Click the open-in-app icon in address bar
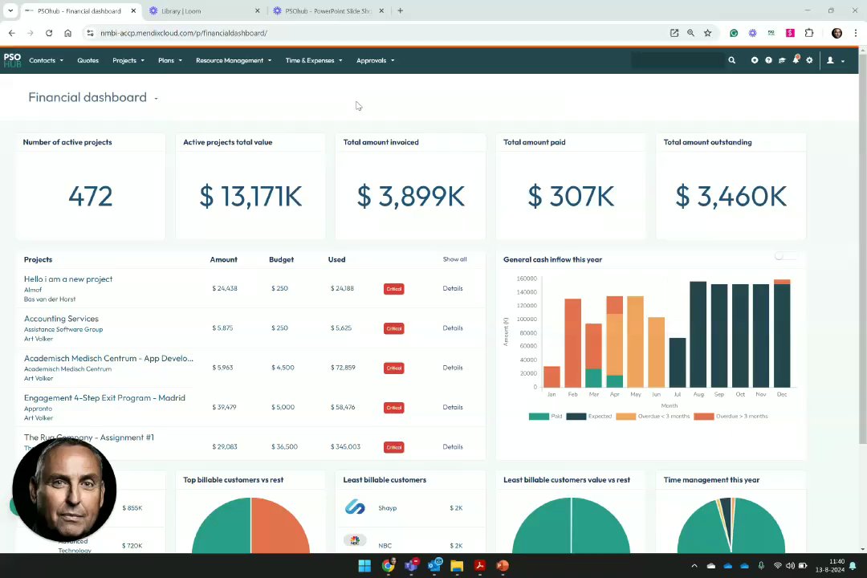 [x=674, y=33]
